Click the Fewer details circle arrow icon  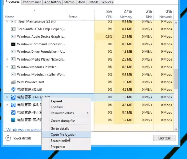pos(8,138)
